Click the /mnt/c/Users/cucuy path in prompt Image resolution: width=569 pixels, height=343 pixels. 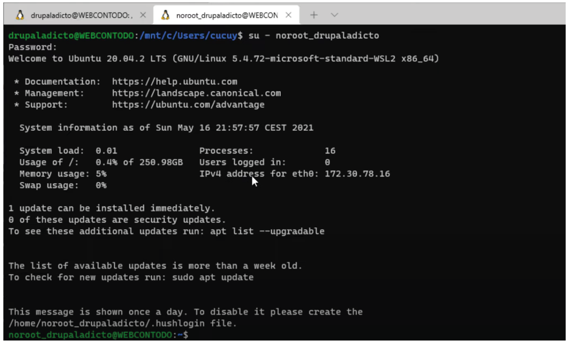click(188, 36)
